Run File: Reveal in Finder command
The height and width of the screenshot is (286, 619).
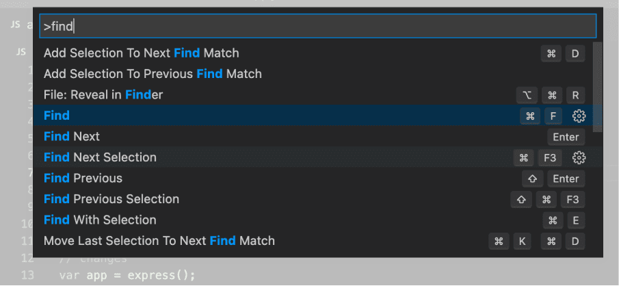pyautogui.click(x=103, y=94)
